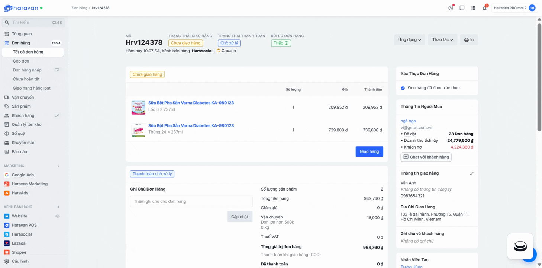Open Google Ads from the sidebar
This screenshot has height=268, width=542.
23,175
